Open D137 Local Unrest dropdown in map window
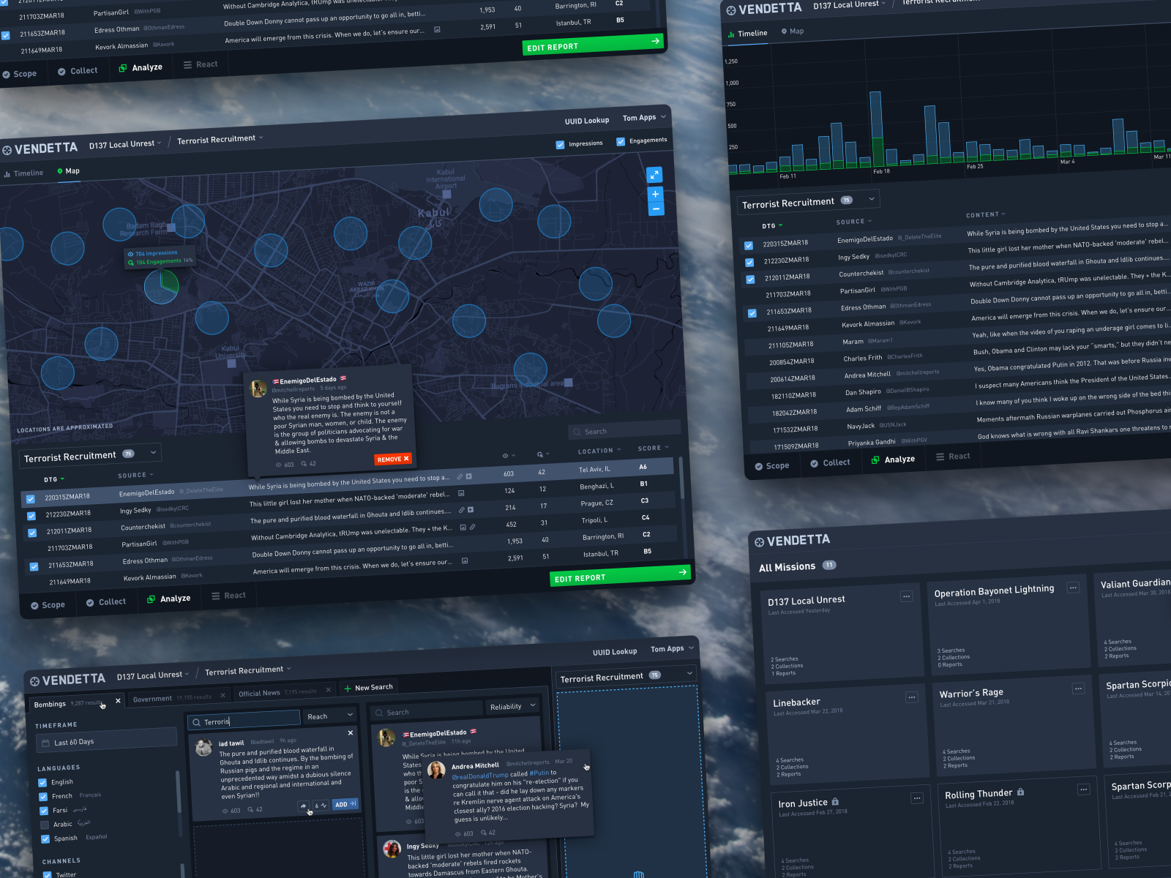Viewport: 1171px width, 878px height. pyautogui.click(x=125, y=144)
